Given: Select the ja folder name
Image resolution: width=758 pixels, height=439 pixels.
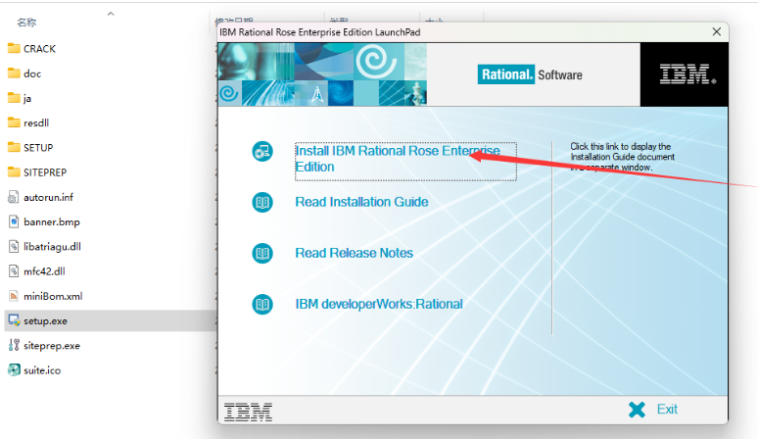Looking at the screenshot, I should [x=27, y=98].
